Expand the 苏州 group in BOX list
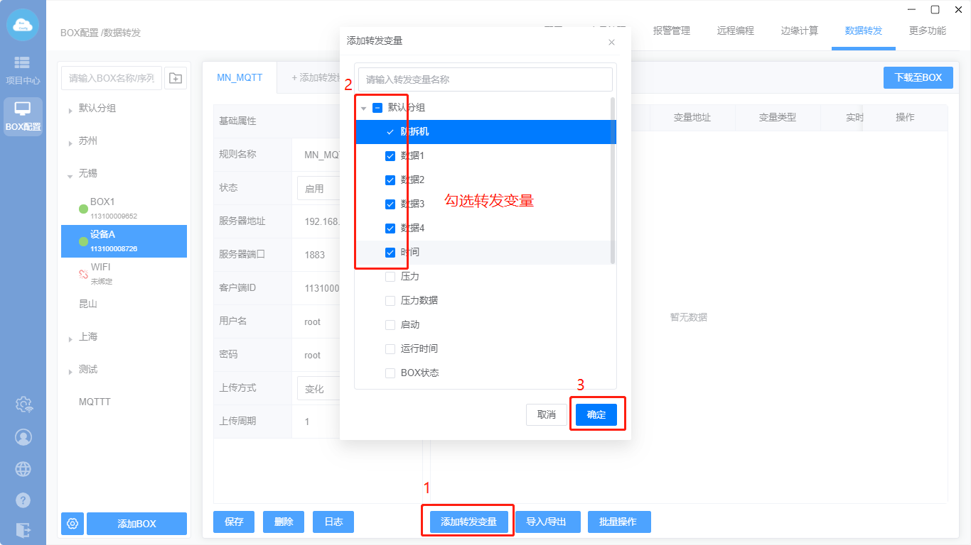Screen dimensions: 971x545 70,143
